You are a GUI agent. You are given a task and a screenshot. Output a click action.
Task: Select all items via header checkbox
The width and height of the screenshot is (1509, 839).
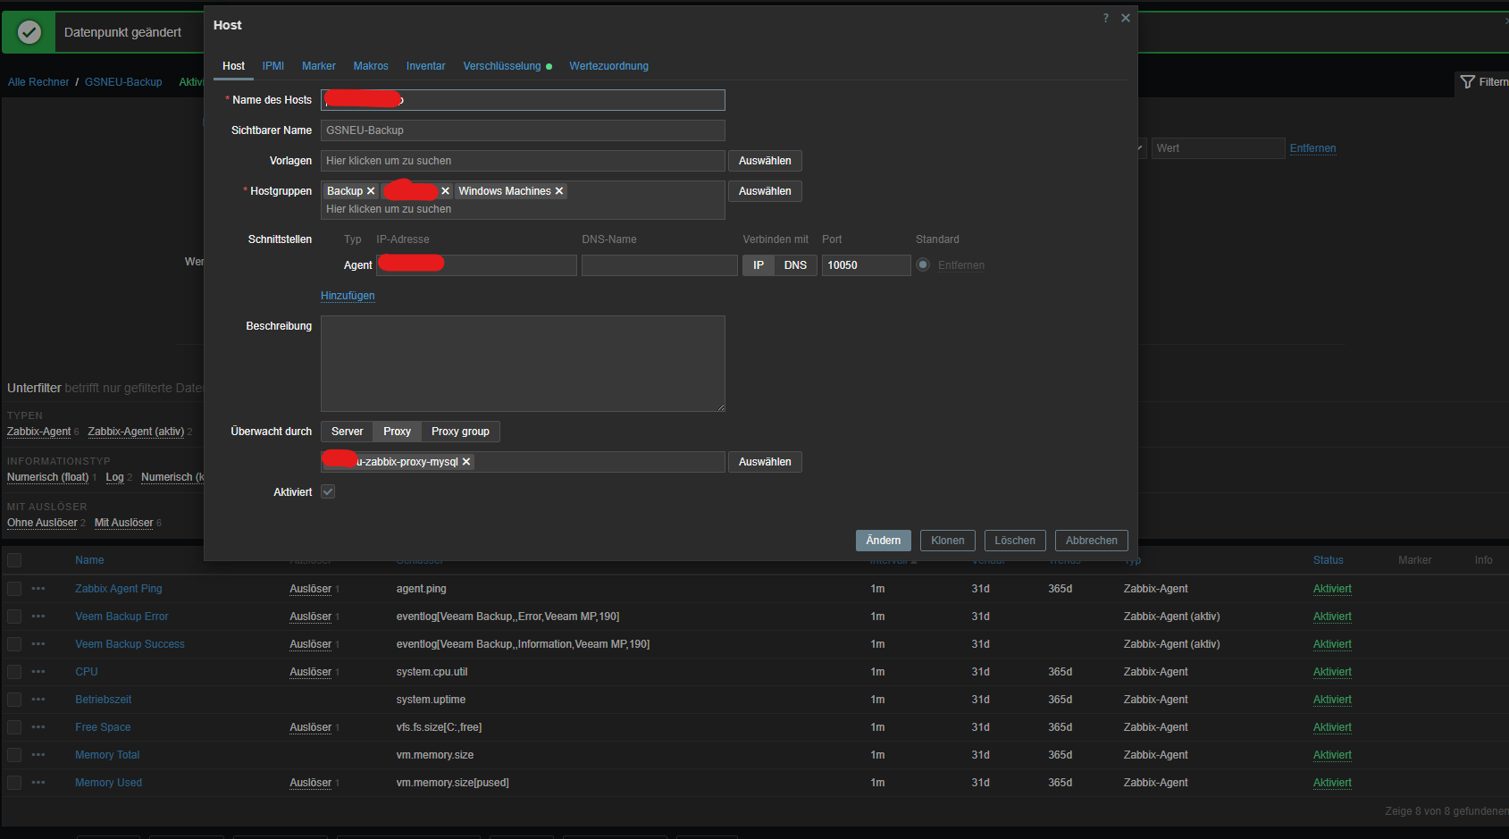pos(14,560)
